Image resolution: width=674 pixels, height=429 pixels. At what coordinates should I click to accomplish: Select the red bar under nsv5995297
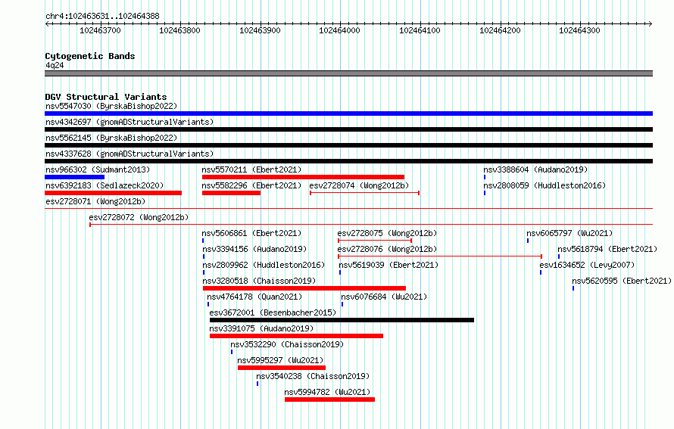pos(282,368)
